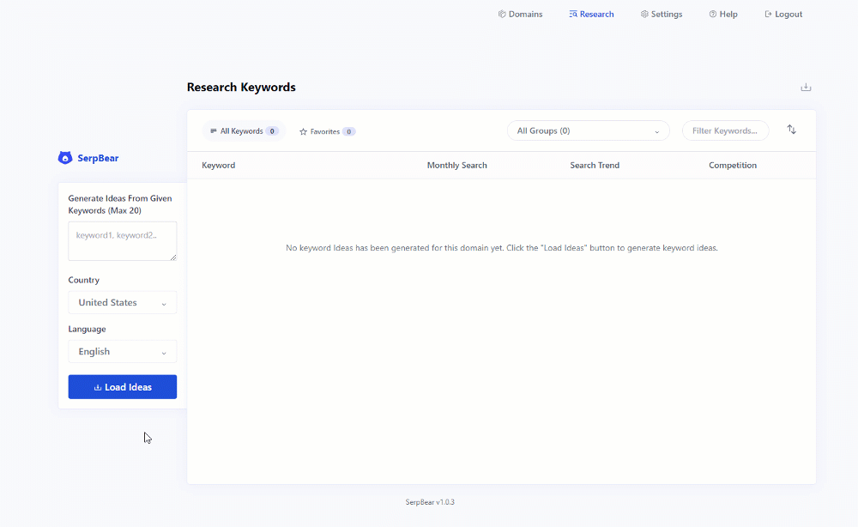Toggle the All Keywords view filter

tap(244, 130)
